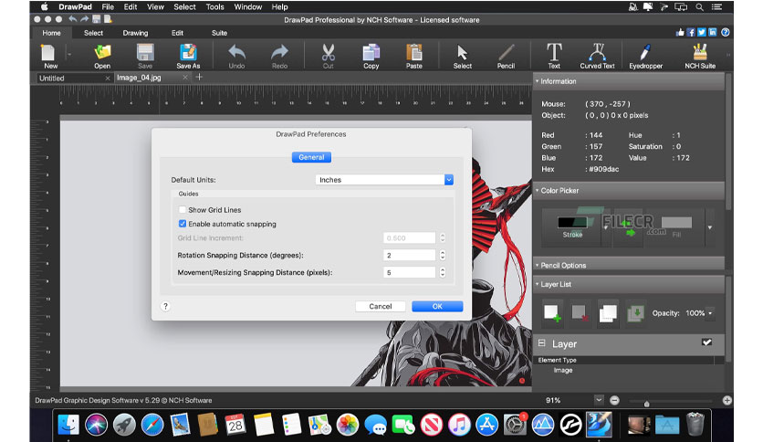Switch to the Suite ribbon tab

tap(219, 33)
